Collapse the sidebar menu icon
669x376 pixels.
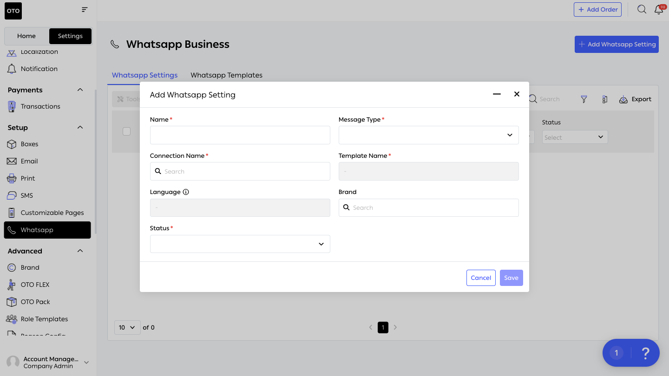coord(85,9)
